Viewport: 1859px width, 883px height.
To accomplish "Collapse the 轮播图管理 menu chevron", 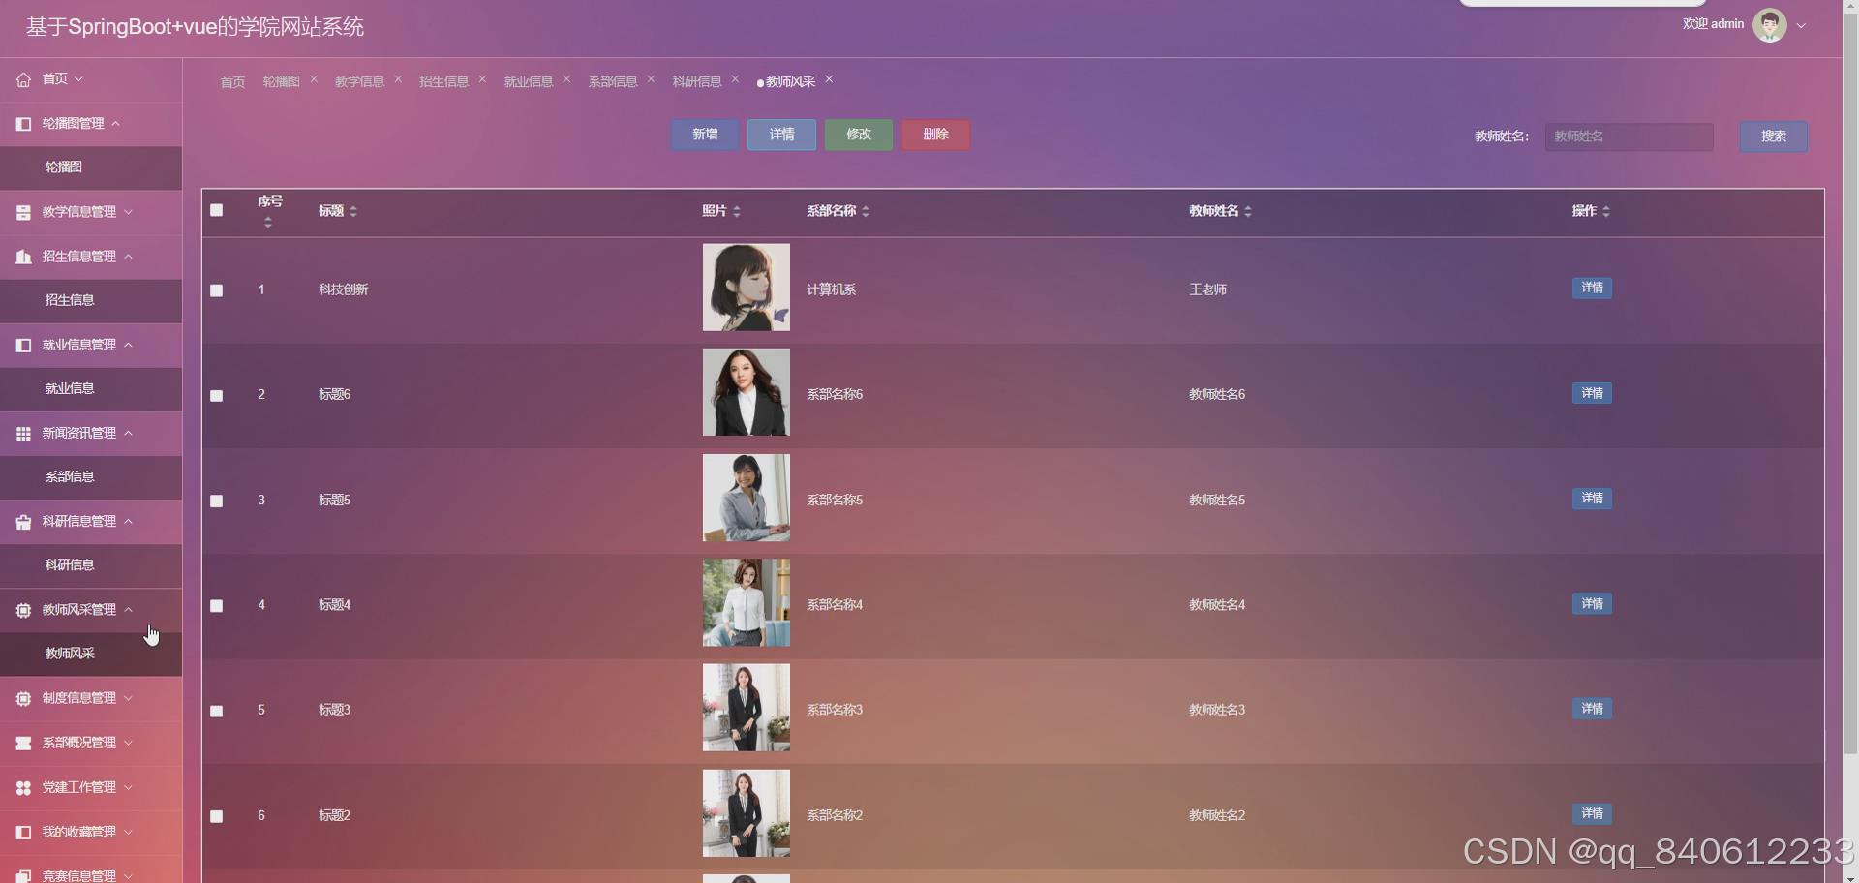I will click(116, 124).
